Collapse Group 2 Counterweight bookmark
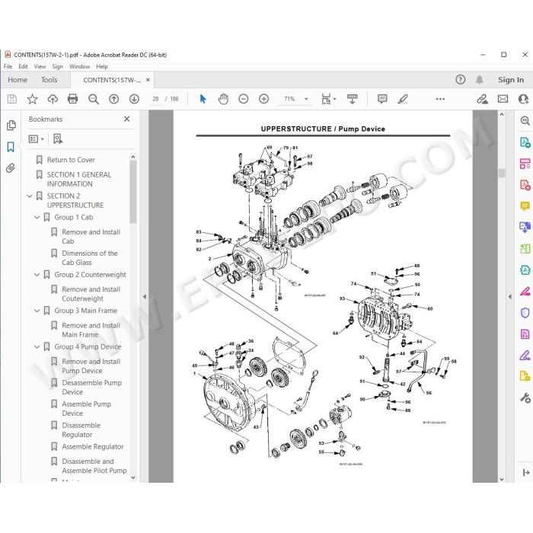Image resolution: width=533 pixels, height=533 pixels. point(37,275)
